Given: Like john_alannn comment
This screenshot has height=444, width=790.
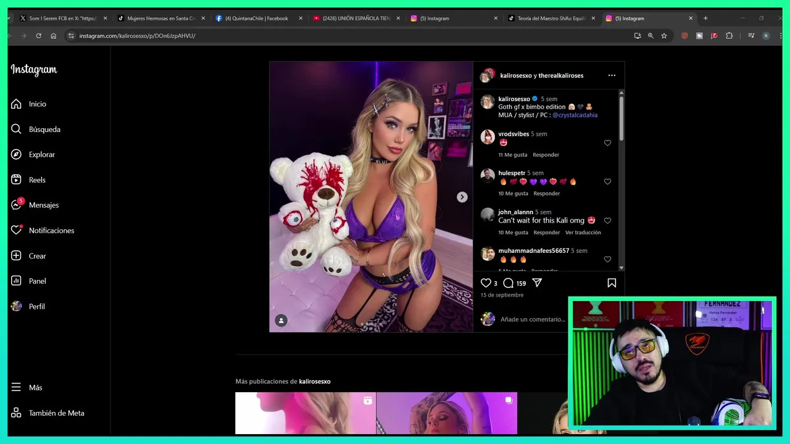Looking at the screenshot, I should (607, 221).
